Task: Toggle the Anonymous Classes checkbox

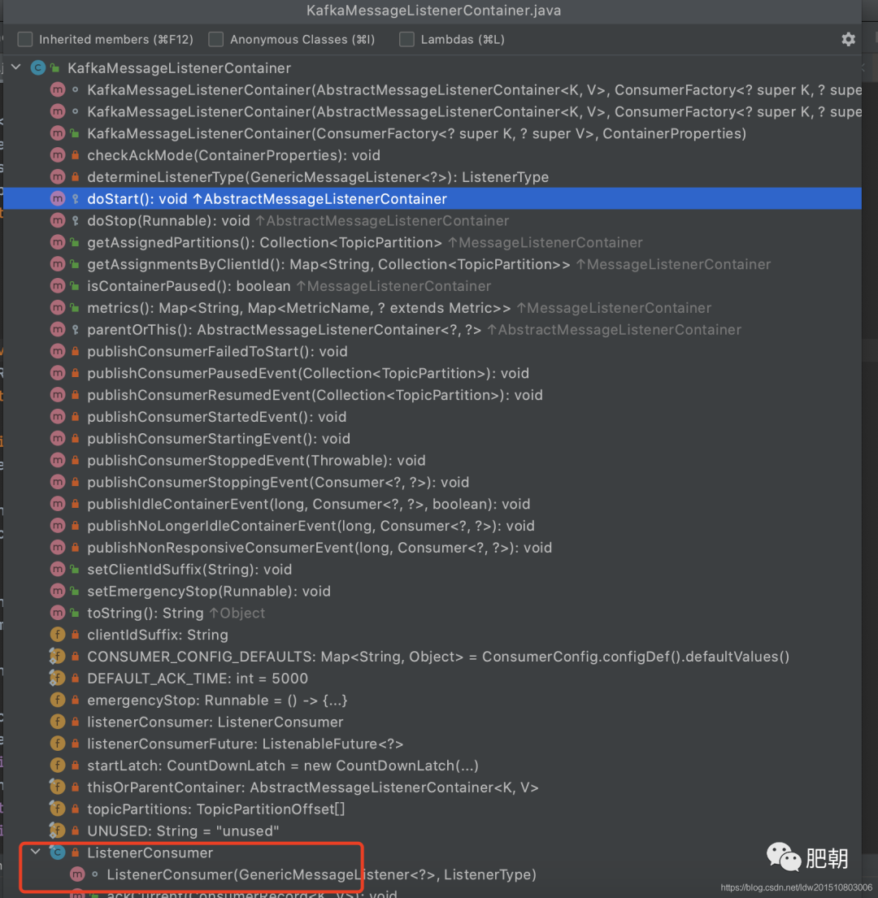Action: [x=216, y=39]
